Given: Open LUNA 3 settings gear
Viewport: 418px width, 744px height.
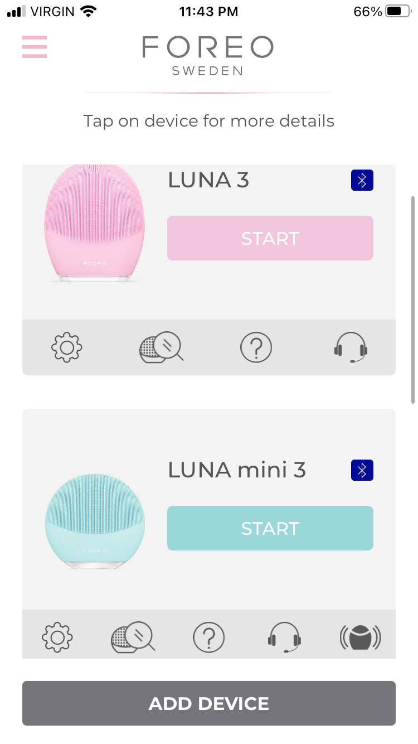Looking at the screenshot, I should point(67,347).
